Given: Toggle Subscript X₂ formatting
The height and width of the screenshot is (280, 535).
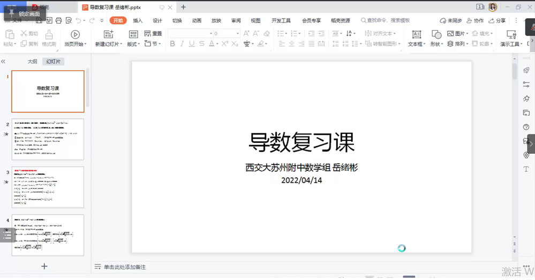Looking at the screenshot, I should point(235,44).
